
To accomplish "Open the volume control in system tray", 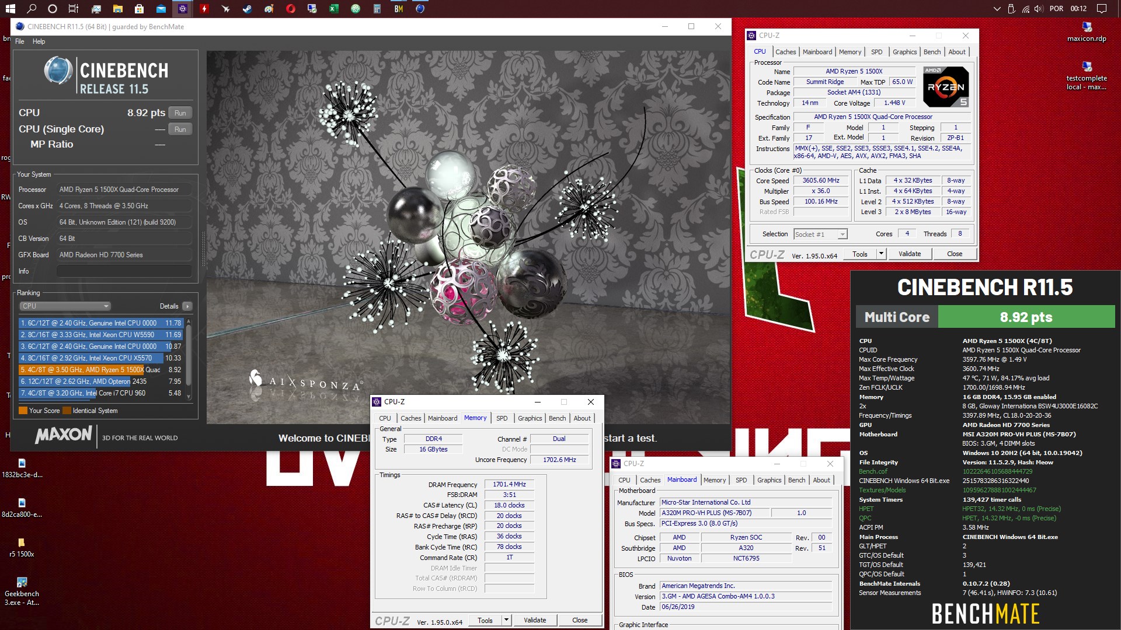I will (x=1039, y=9).
